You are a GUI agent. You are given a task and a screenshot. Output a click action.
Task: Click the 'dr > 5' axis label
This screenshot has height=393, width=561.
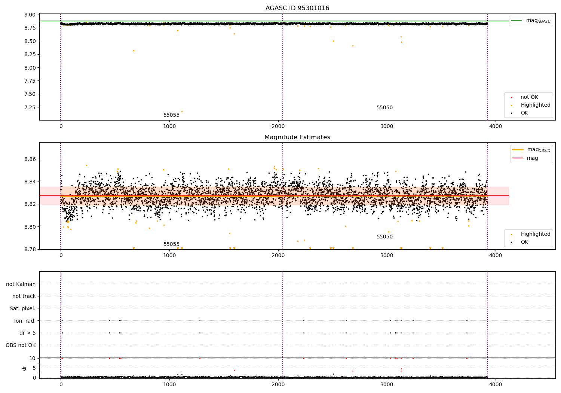click(x=28, y=333)
